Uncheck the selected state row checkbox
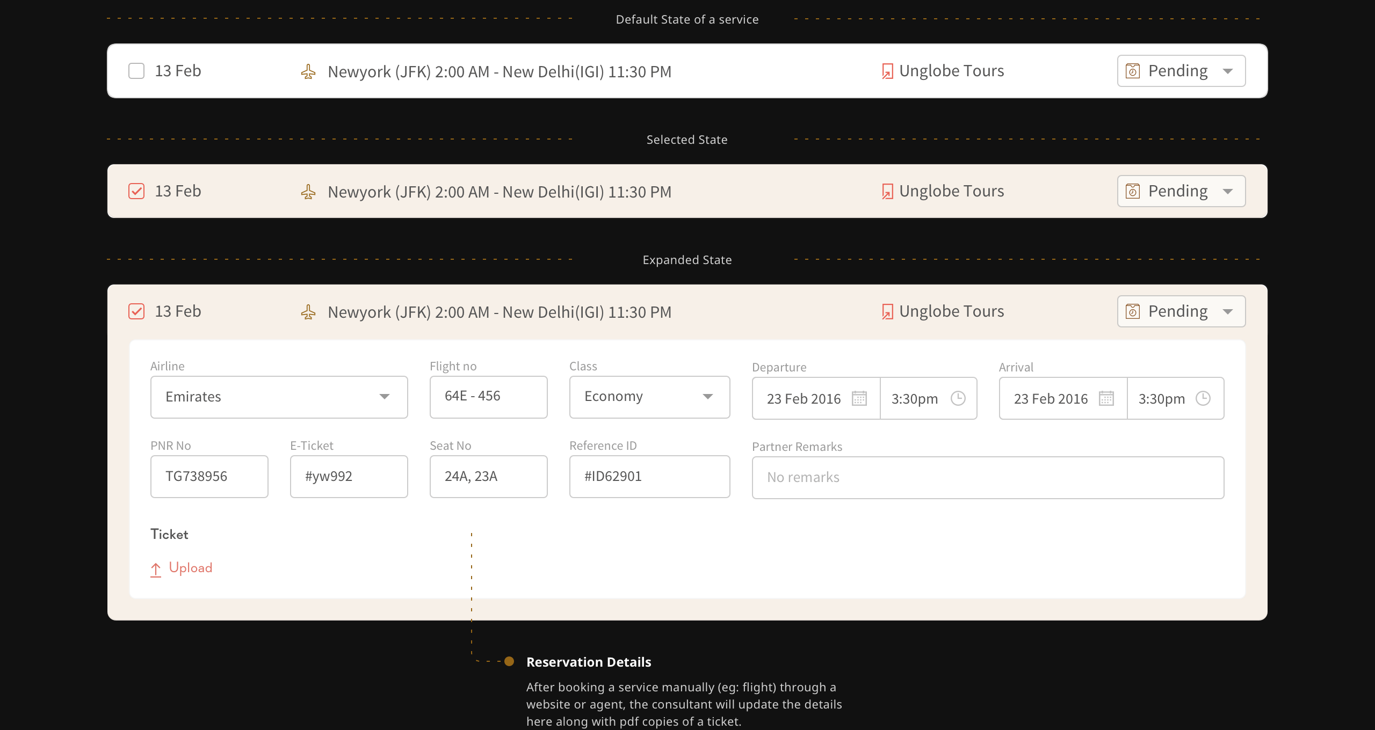 click(x=136, y=191)
